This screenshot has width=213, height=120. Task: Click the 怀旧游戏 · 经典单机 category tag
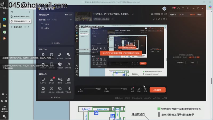click(101, 19)
